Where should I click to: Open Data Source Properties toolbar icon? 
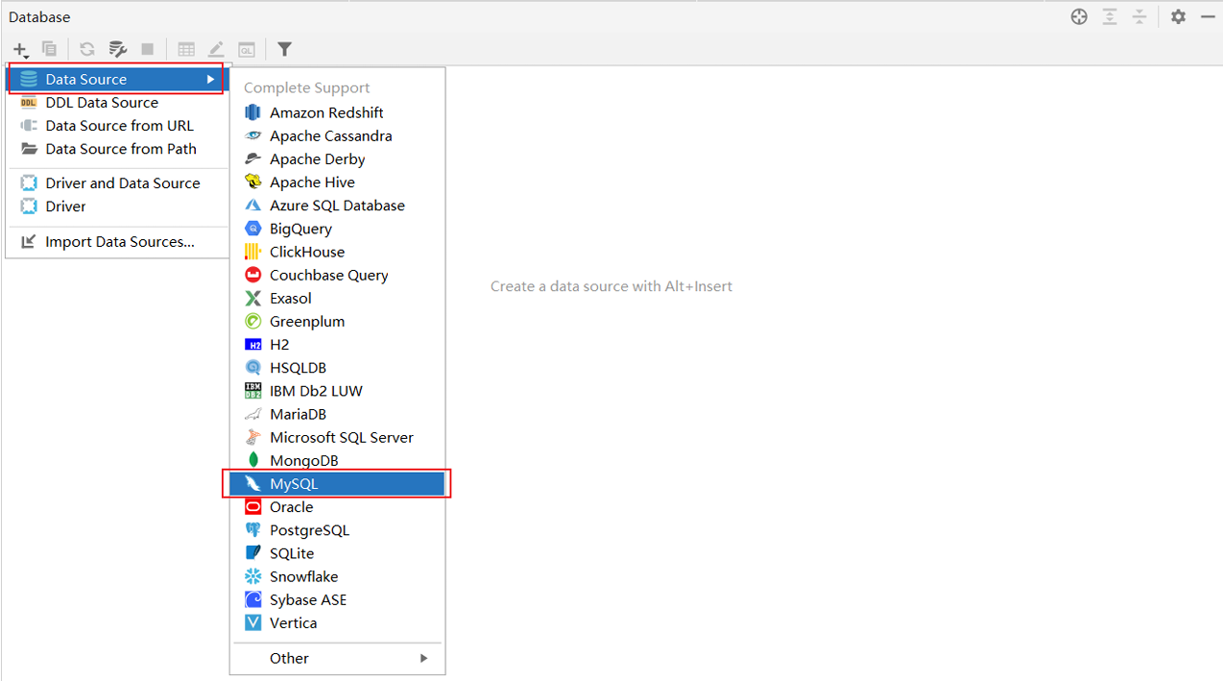(x=118, y=49)
